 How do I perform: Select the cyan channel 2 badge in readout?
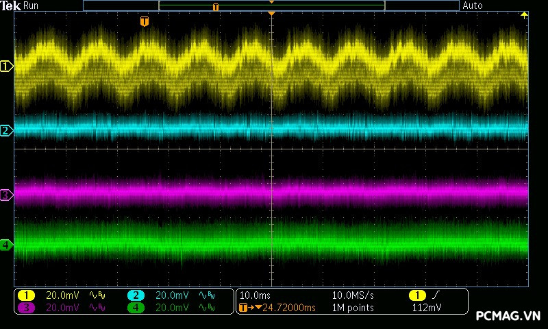point(136,295)
